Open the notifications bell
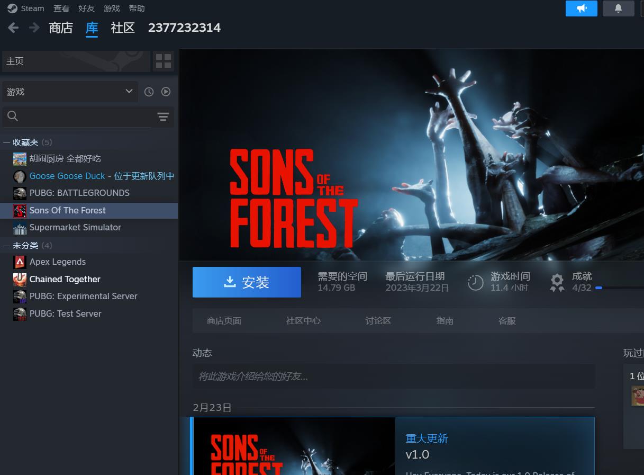 tap(618, 8)
